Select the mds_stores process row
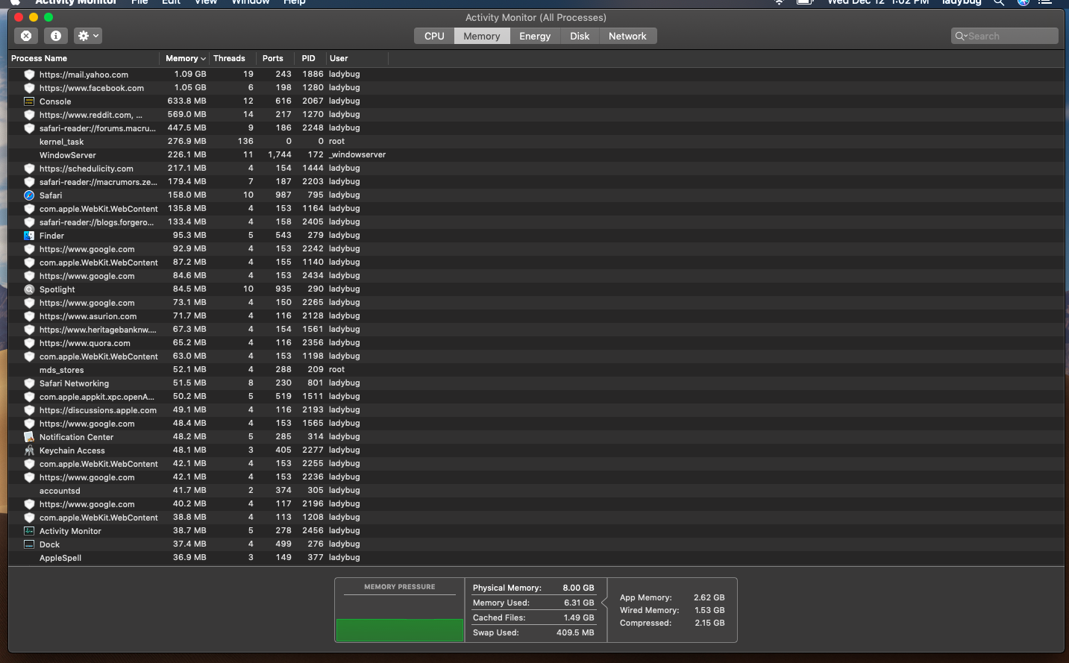 click(536, 370)
